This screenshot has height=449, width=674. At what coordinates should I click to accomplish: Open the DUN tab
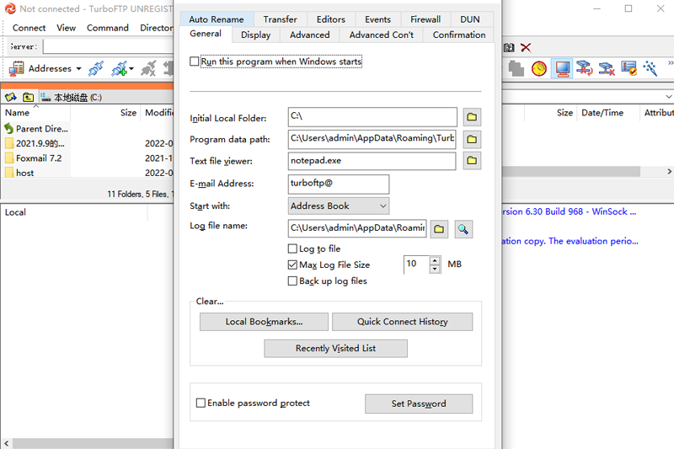point(470,19)
